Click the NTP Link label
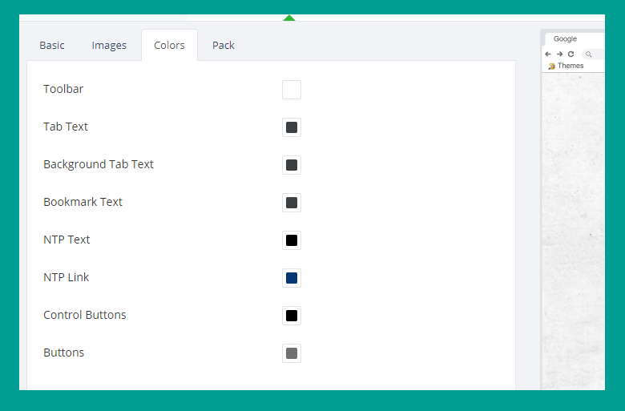This screenshot has width=625, height=411. [67, 277]
